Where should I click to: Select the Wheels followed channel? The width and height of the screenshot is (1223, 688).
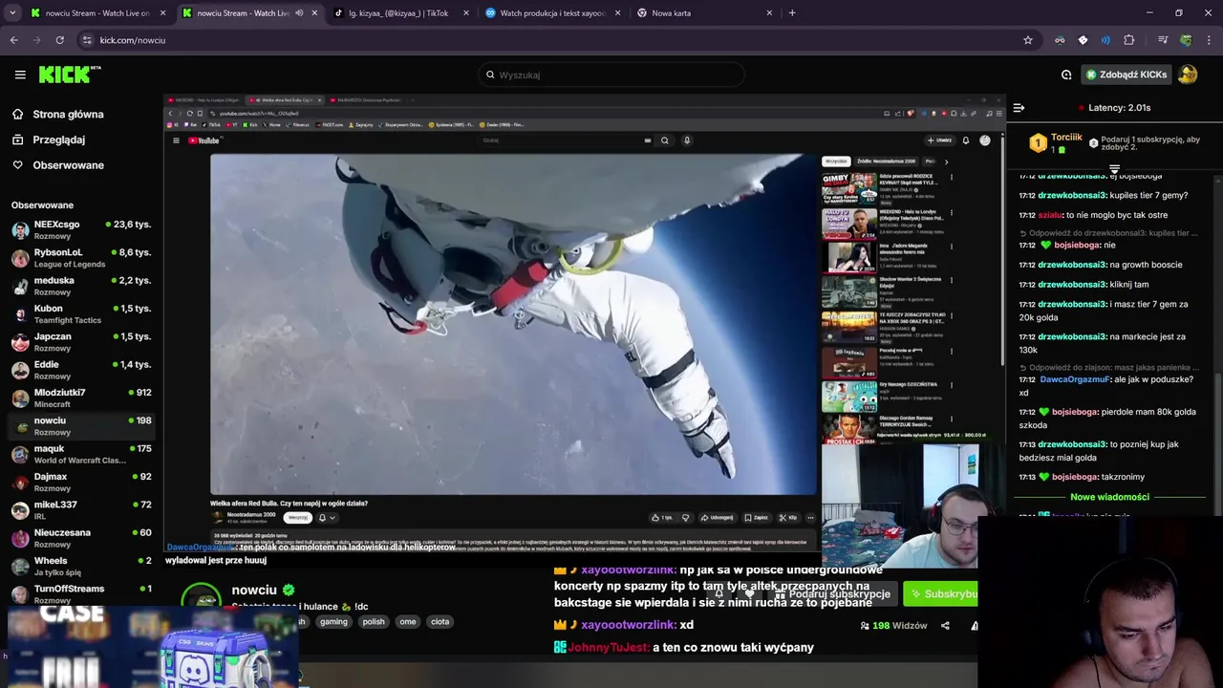tap(81, 566)
